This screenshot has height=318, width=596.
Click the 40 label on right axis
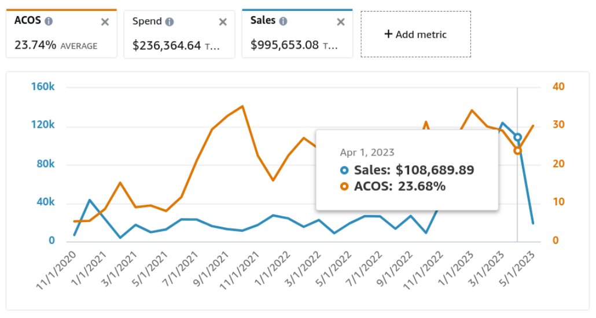click(558, 87)
